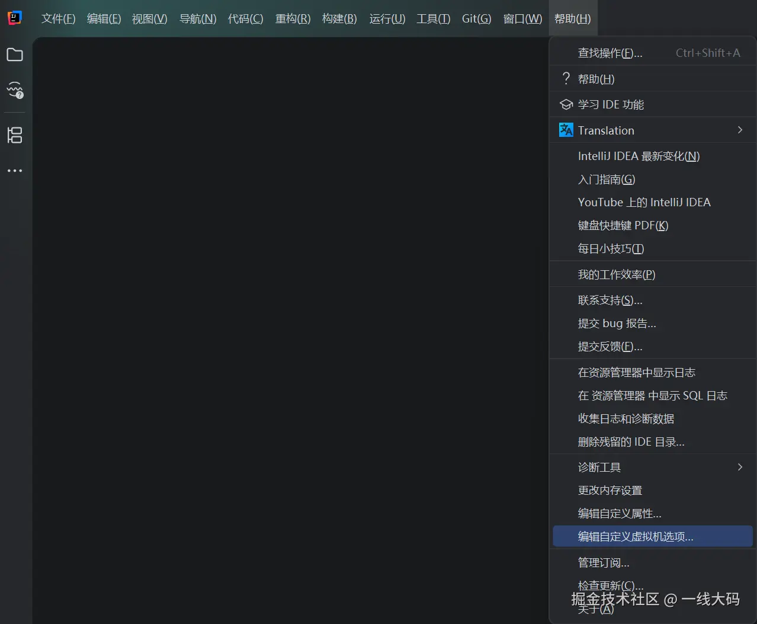Viewport: 757px width, 624px height.
Task: Open the 窗口(W) menu
Action: point(522,19)
